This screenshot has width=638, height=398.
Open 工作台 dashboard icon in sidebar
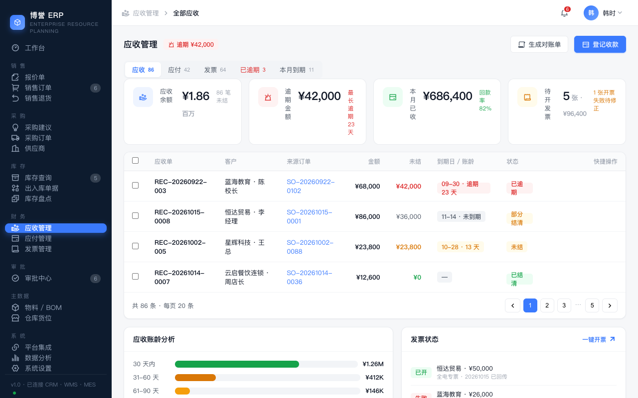[15, 48]
